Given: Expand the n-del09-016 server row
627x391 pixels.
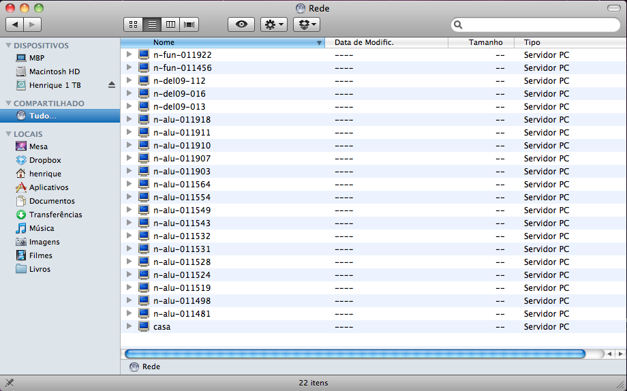Looking at the screenshot, I should (x=129, y=93).
